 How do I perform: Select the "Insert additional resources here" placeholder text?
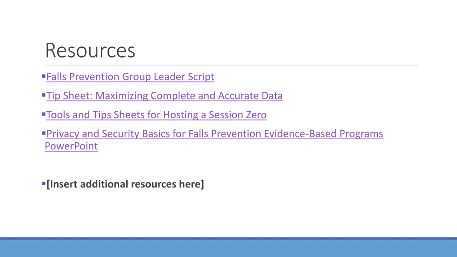pyautogui.click(x=125, y=184)
